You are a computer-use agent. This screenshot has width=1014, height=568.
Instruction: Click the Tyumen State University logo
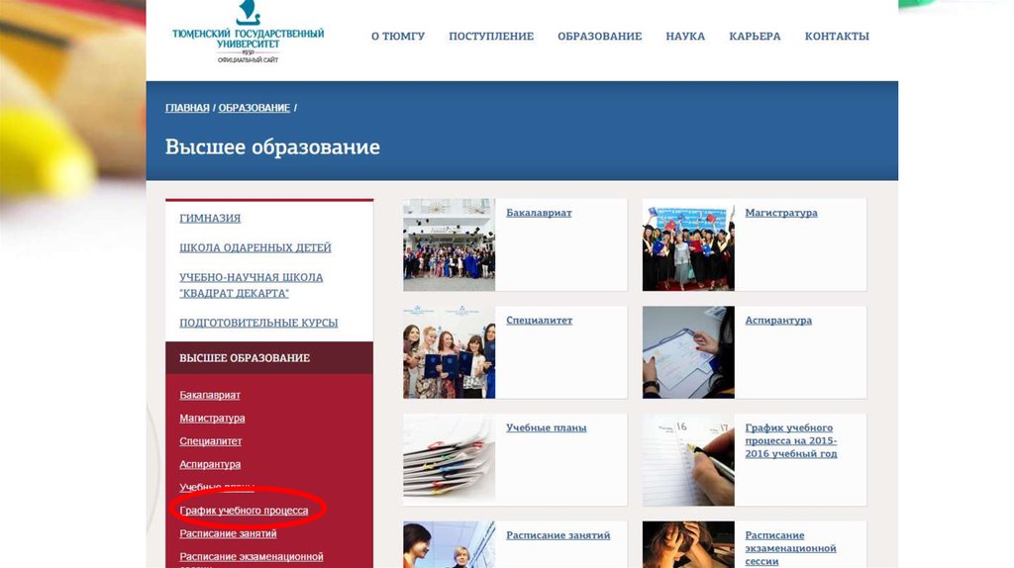tap(248, 35)
